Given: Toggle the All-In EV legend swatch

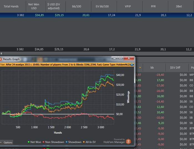Looking at the screenshot, I should pos(84,142).
